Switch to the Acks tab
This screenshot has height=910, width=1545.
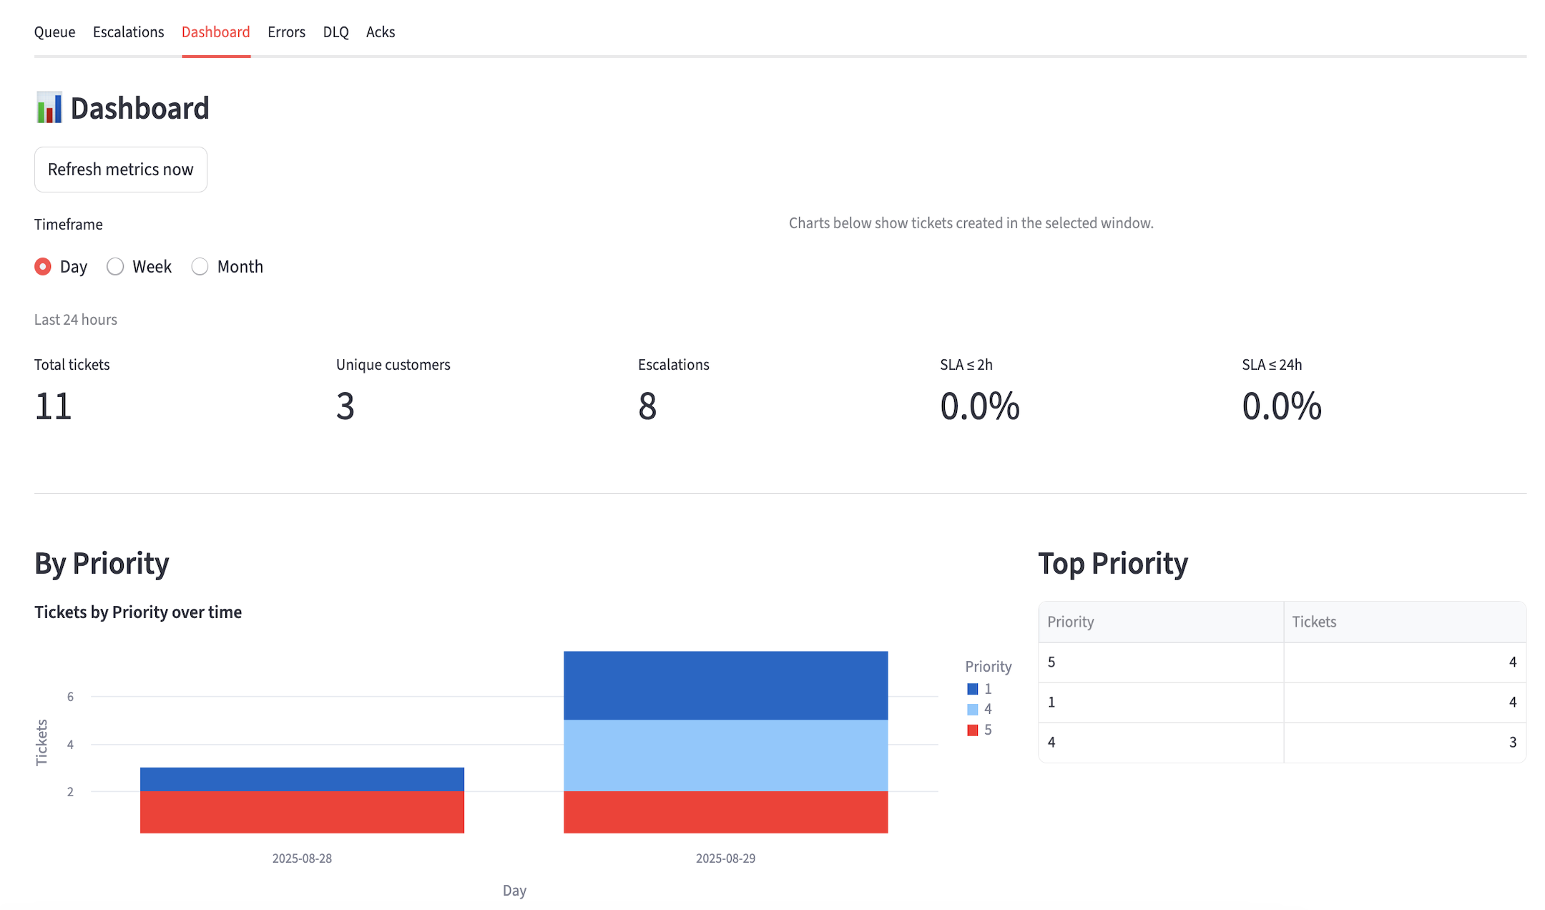pos(381,32)
